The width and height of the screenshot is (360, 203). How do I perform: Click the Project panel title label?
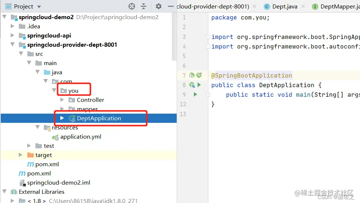pos(24,6)
